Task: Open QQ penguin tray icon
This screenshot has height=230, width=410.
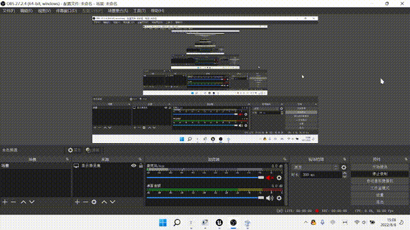Action: pos(313,222)
